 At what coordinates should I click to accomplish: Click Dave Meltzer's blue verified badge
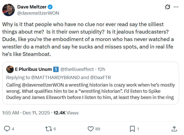pos(50,7)
